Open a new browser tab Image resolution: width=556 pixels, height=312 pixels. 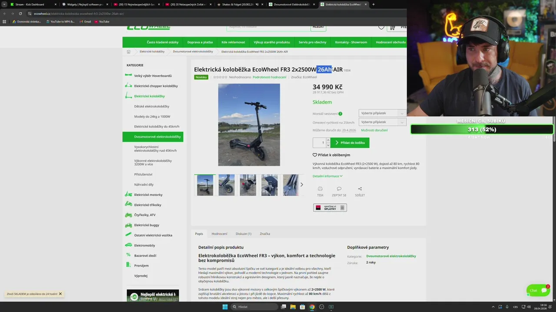[373, 4]
